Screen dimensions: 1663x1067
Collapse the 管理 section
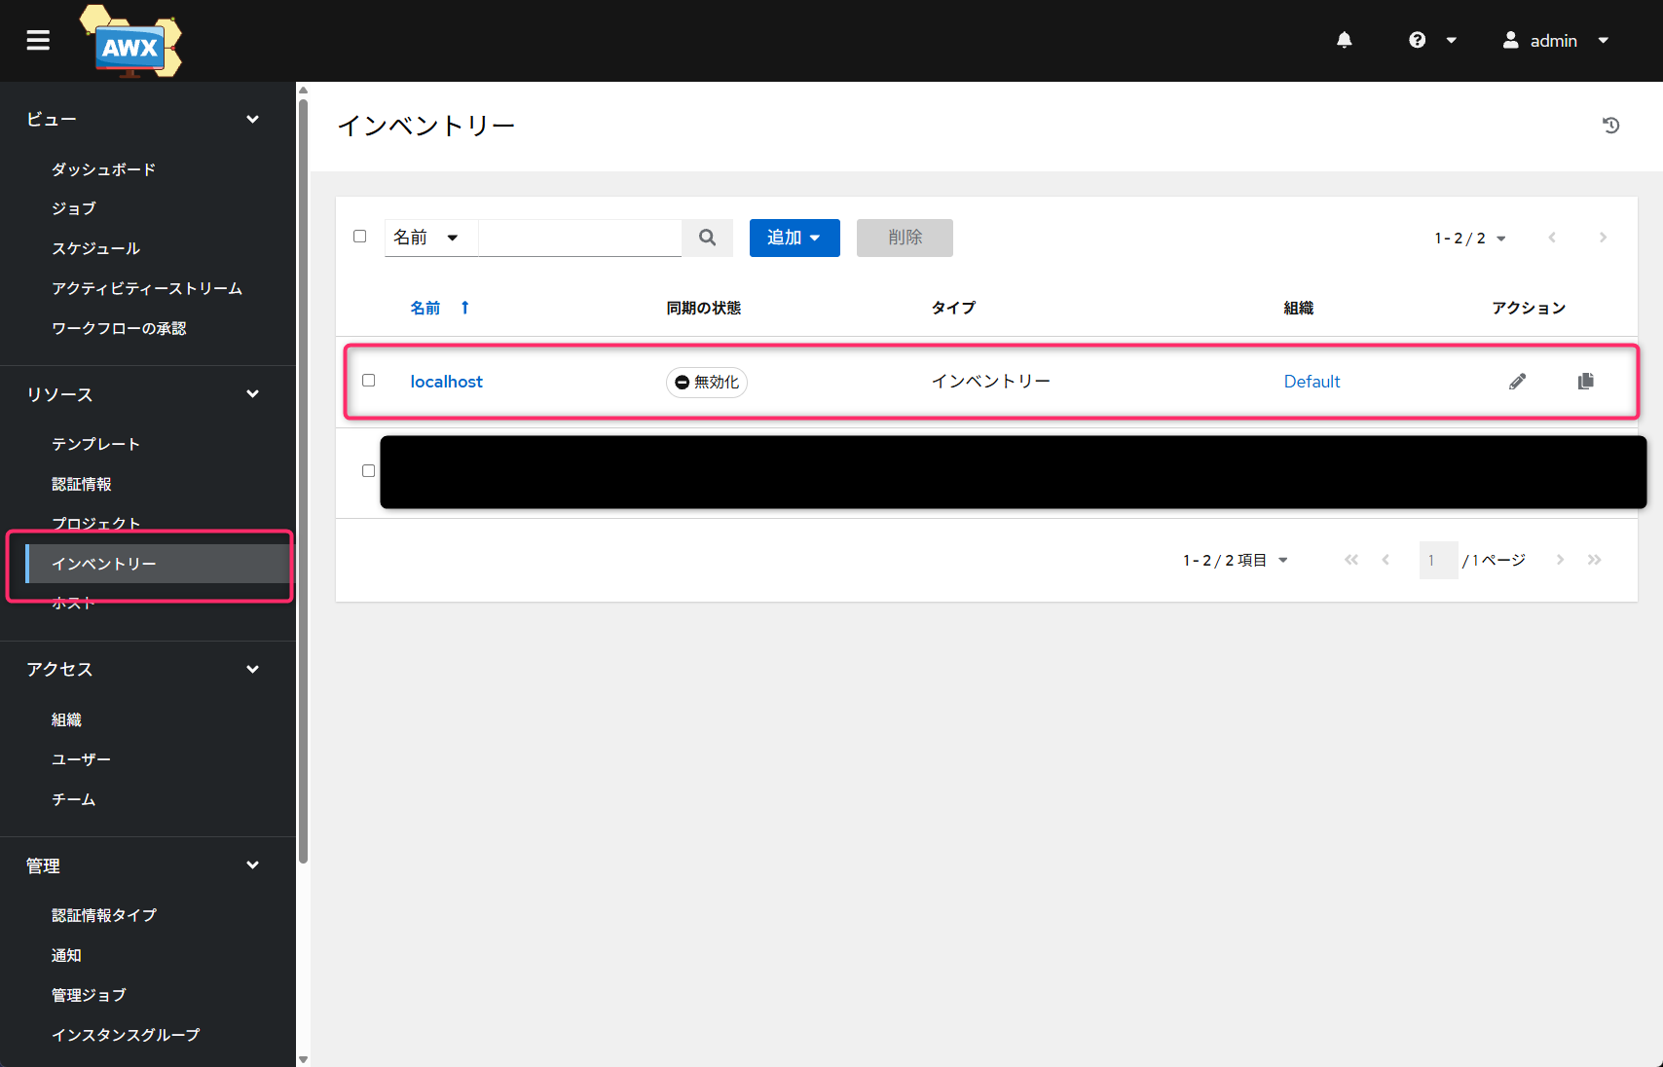252,865
